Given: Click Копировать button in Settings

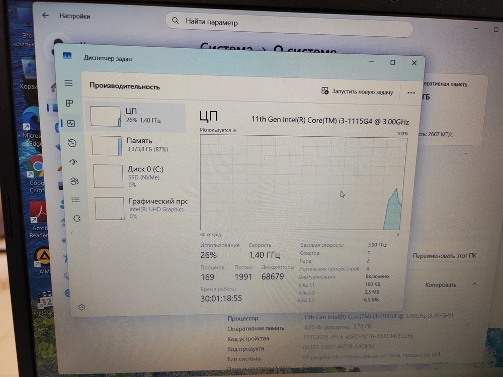Looking at the screenshot, I should tap(441, 285).
